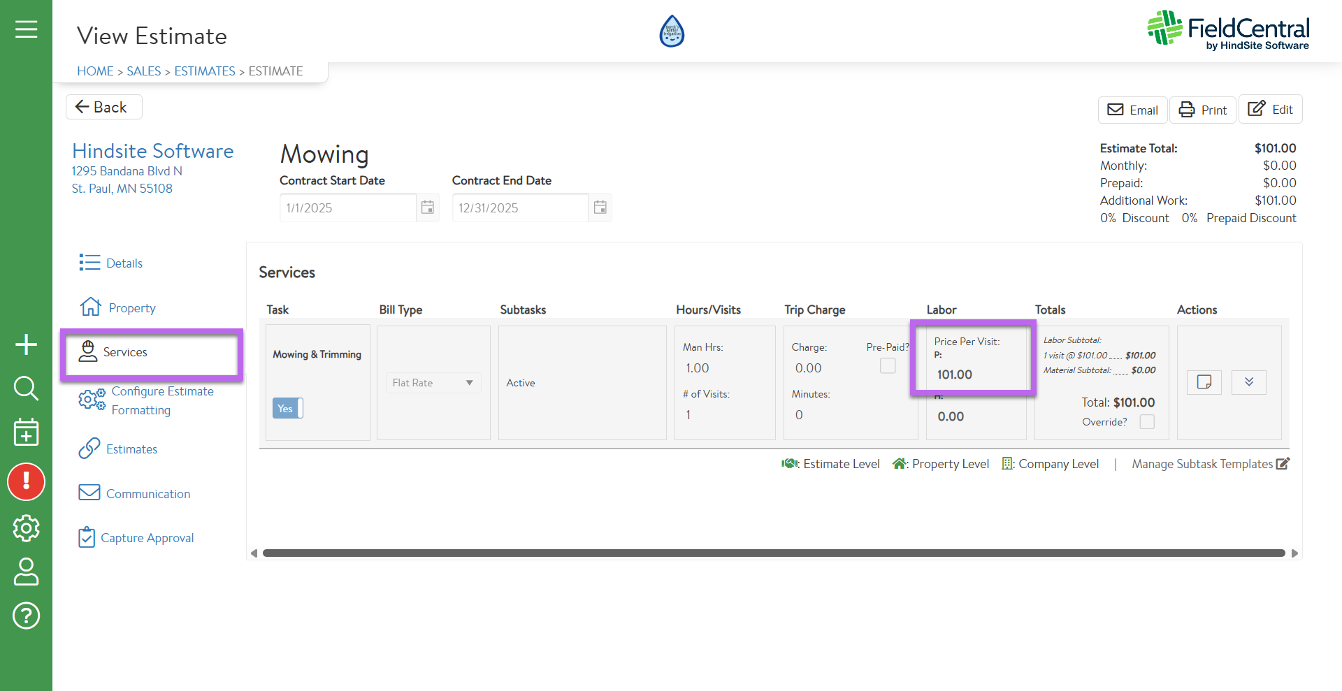Viewport: 1342px width, 691px height.
Task: Check the Pre-Paid checkbox
Action: point(888,365)
